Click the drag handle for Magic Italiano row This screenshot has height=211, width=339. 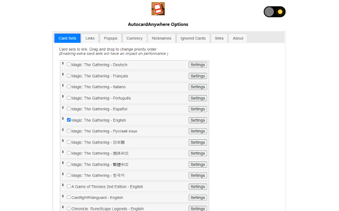coord(63,85)
